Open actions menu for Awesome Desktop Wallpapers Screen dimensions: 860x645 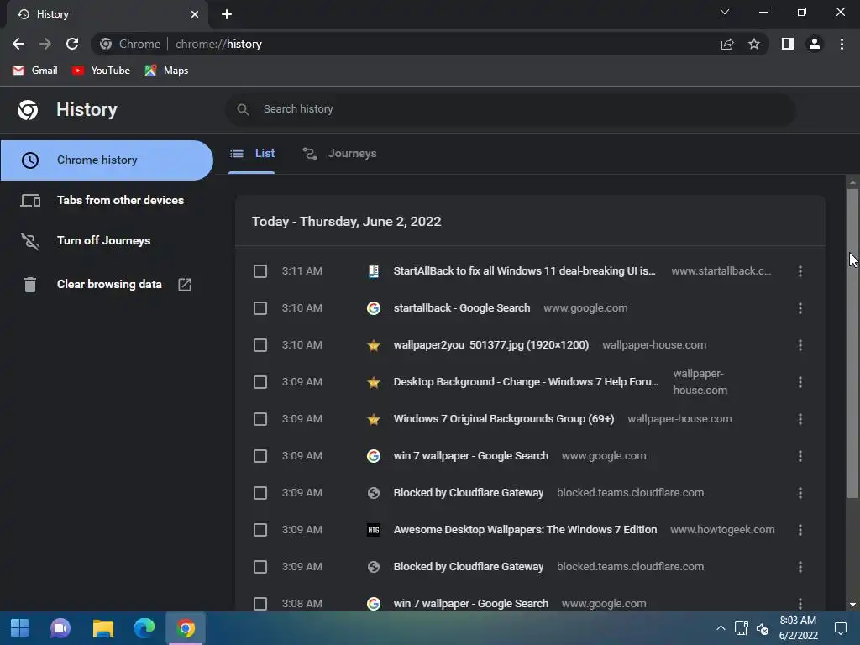pos(800,530)
